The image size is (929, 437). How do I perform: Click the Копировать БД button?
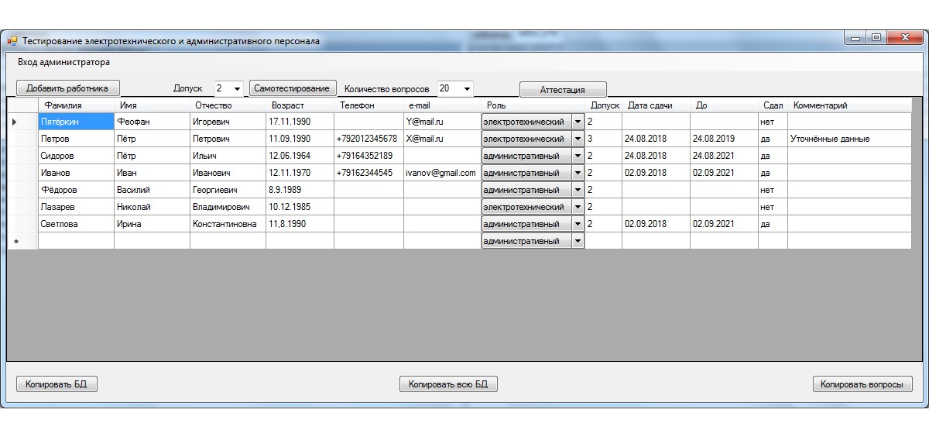click(57, 384)
